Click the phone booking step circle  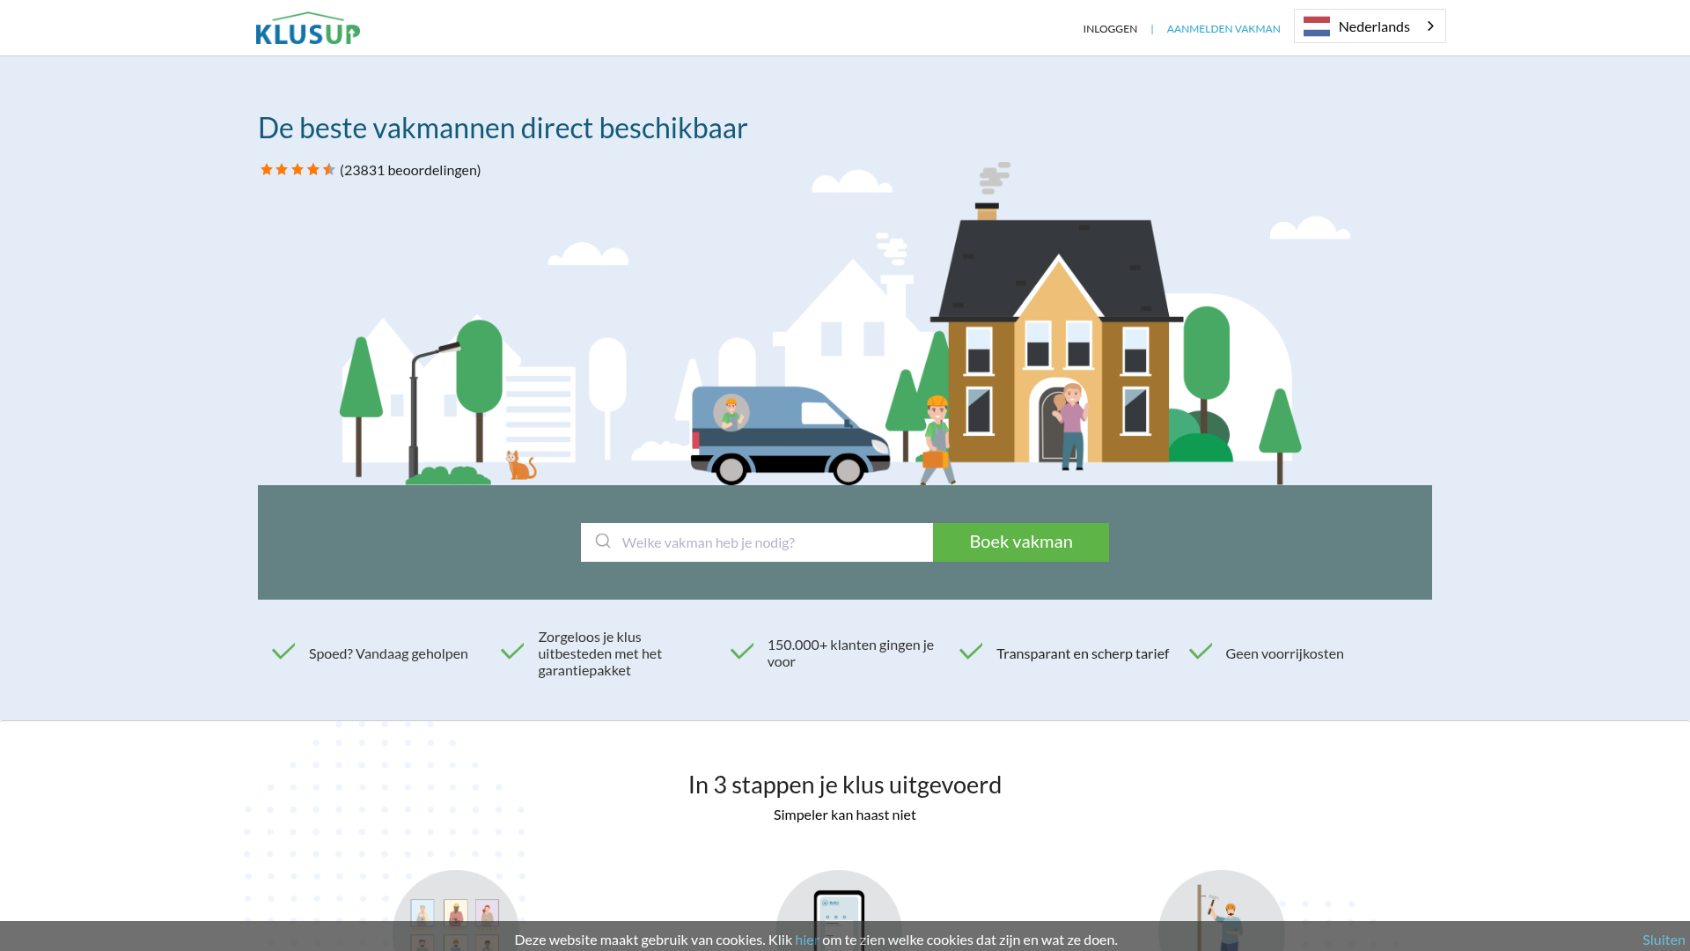click(839, 910)
